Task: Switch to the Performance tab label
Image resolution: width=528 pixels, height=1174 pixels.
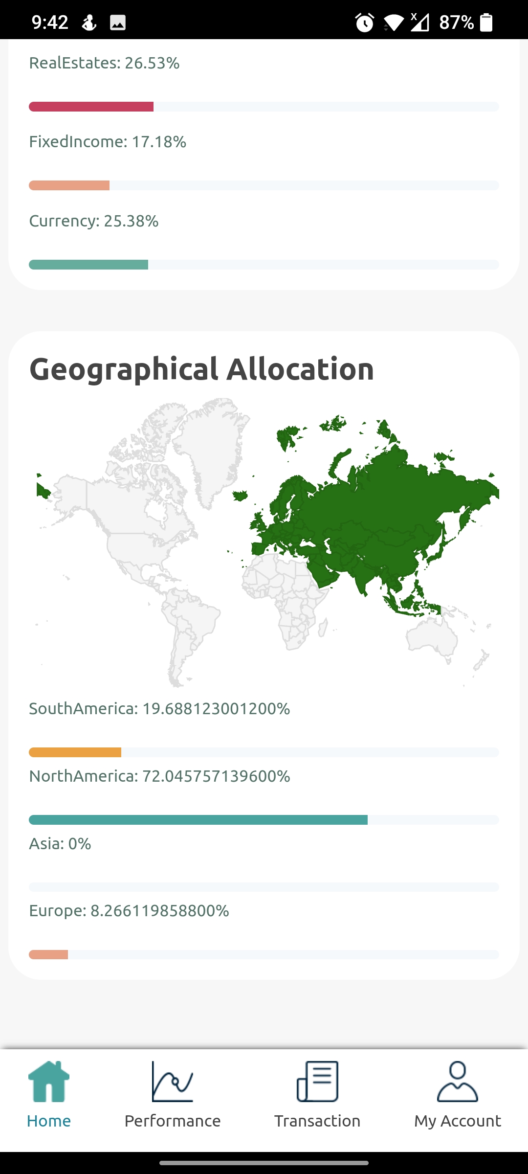Action: (x=173, y=1121)
